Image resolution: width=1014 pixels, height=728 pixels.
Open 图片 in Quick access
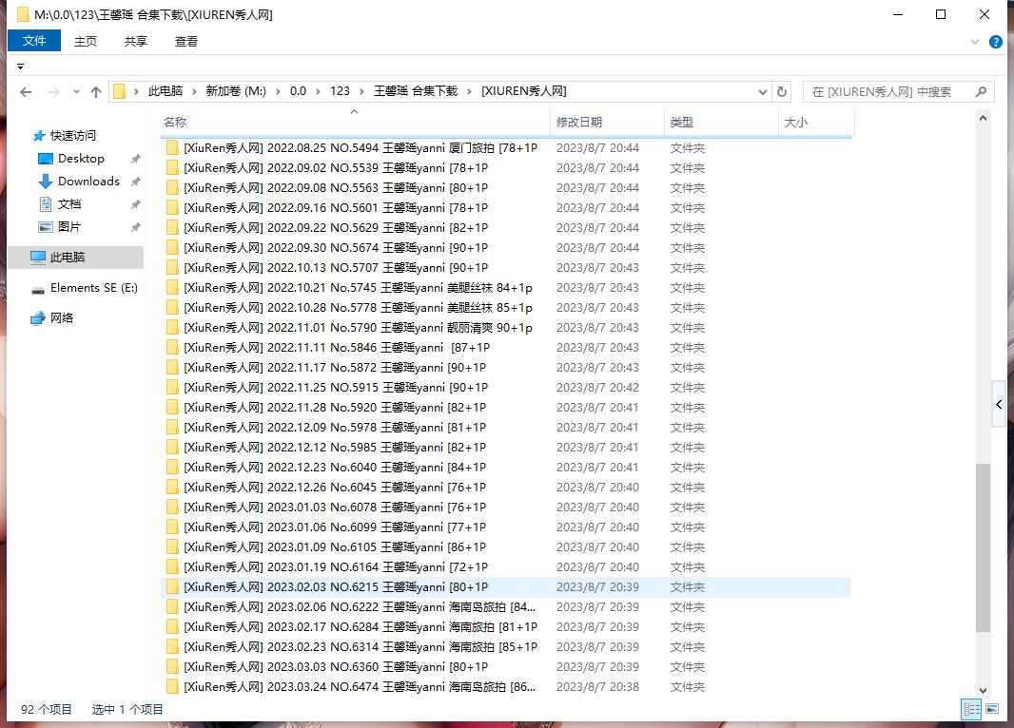(69, 227)
